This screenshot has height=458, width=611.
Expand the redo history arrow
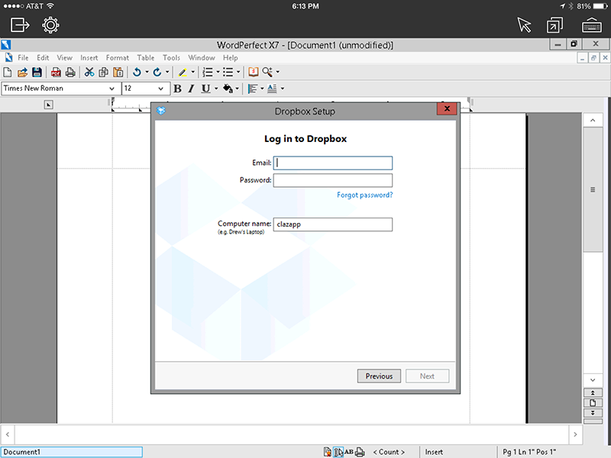pyautogui.click(x=167, y=72)
